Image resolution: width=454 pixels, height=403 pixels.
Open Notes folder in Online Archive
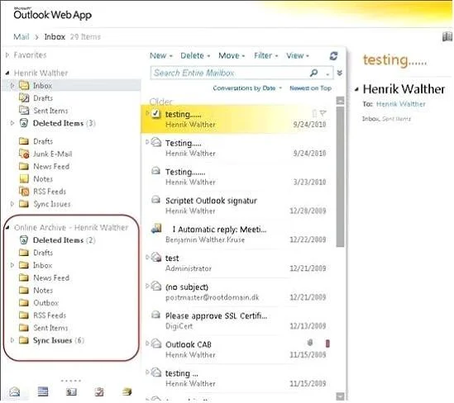(x=43, y=290)
